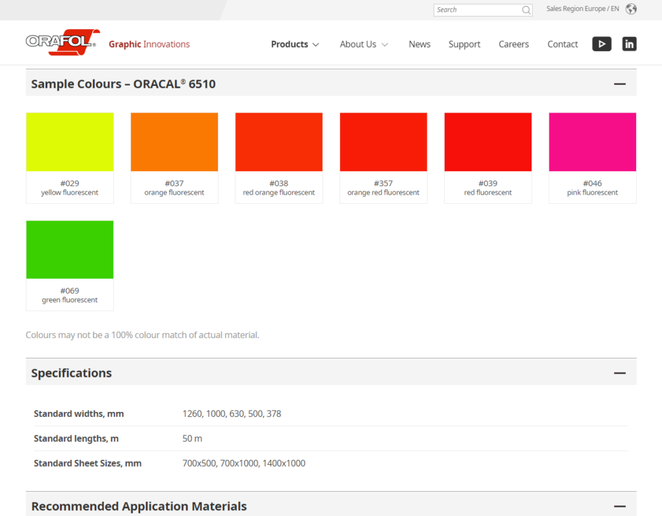The width and height of the screenshot is (662, 516).
Task: Click the 'Sample Colours – ORACAL 6510' heading
Action: click(x=123, y=84)
